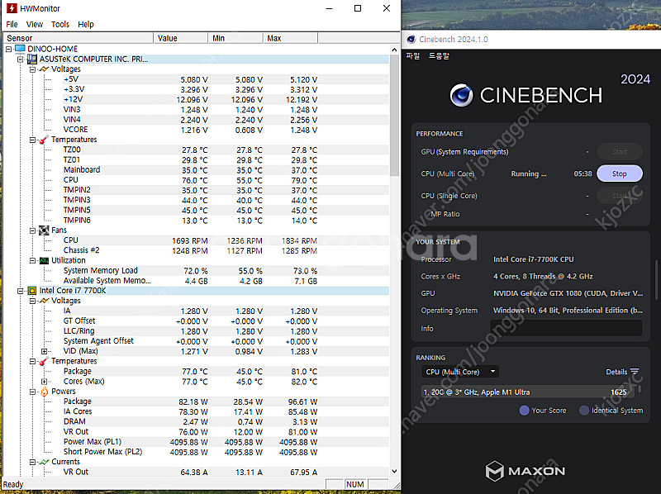
Task: Collapse the Powers group
Action: (x=32, y=392)
